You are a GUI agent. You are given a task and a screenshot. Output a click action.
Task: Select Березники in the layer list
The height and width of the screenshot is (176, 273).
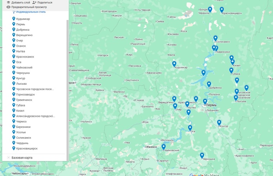23,127
